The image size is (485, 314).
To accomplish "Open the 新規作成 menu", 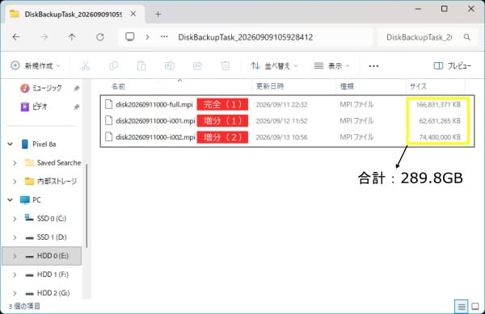I will [36, 65].
